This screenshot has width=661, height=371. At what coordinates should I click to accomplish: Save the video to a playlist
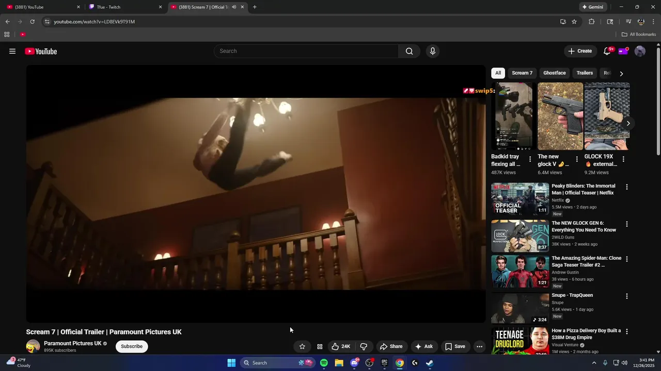point(455,346)
